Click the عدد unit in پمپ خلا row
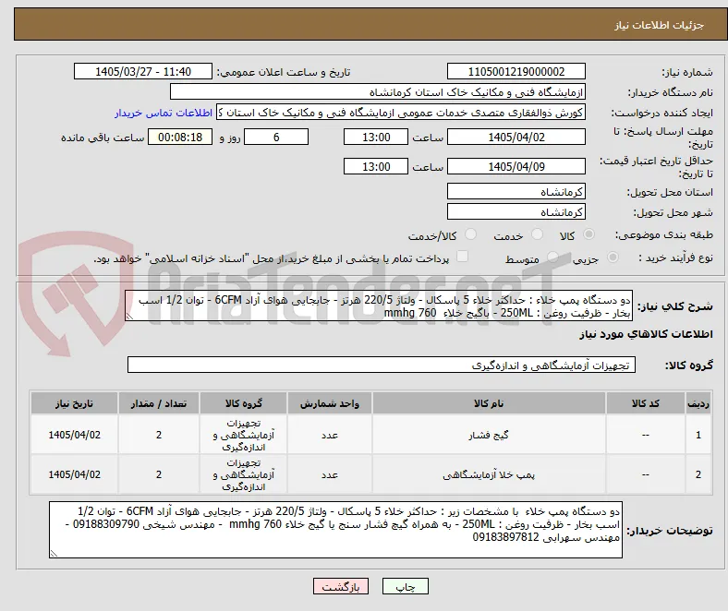728x611 pixels. [x=329, y=474]
